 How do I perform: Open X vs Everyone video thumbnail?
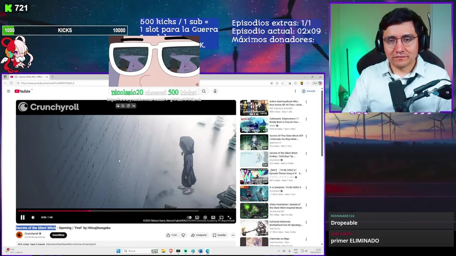254,194
